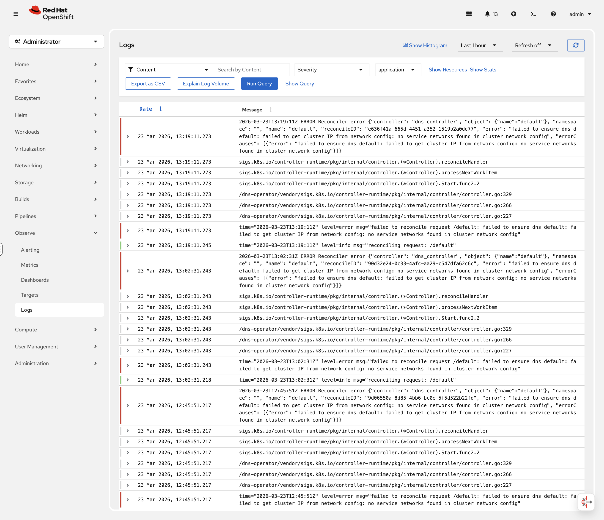
Task: Open the Last 1 hour time range dropdown
Action: pos(480,45)
